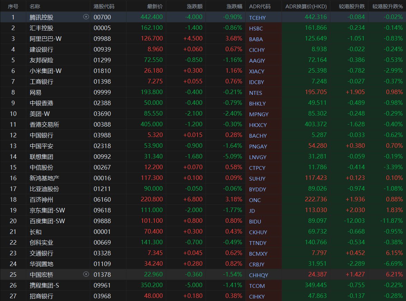Image resolution: width=406 pixels, height=301 pixels.
Task: Select the 网易 stock name
Action: [36, 93]
